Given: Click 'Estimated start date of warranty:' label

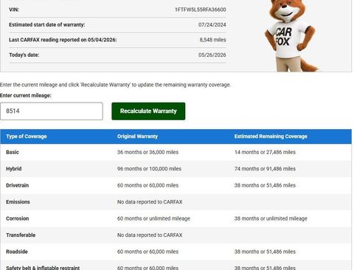Looking at the screenshot, I should [47, 25].
